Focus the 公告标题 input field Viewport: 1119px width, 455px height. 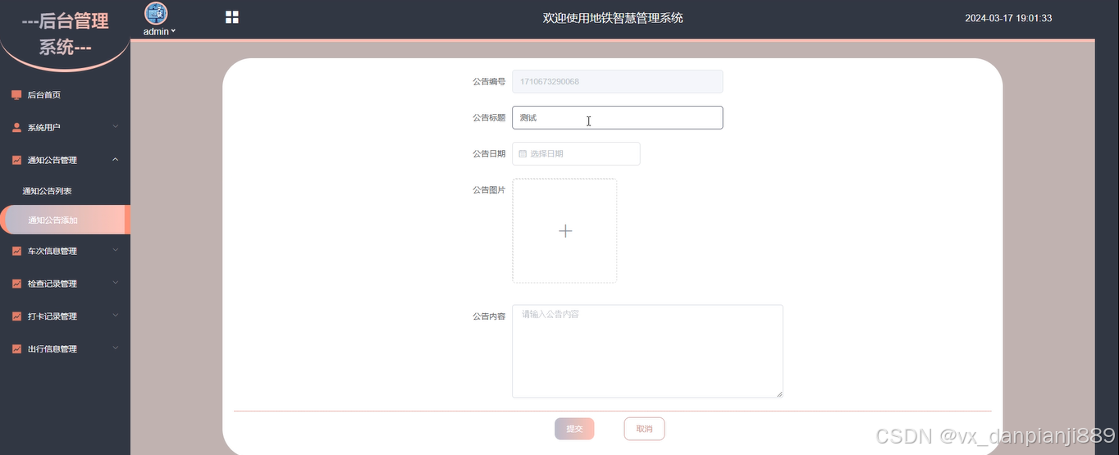617,117
